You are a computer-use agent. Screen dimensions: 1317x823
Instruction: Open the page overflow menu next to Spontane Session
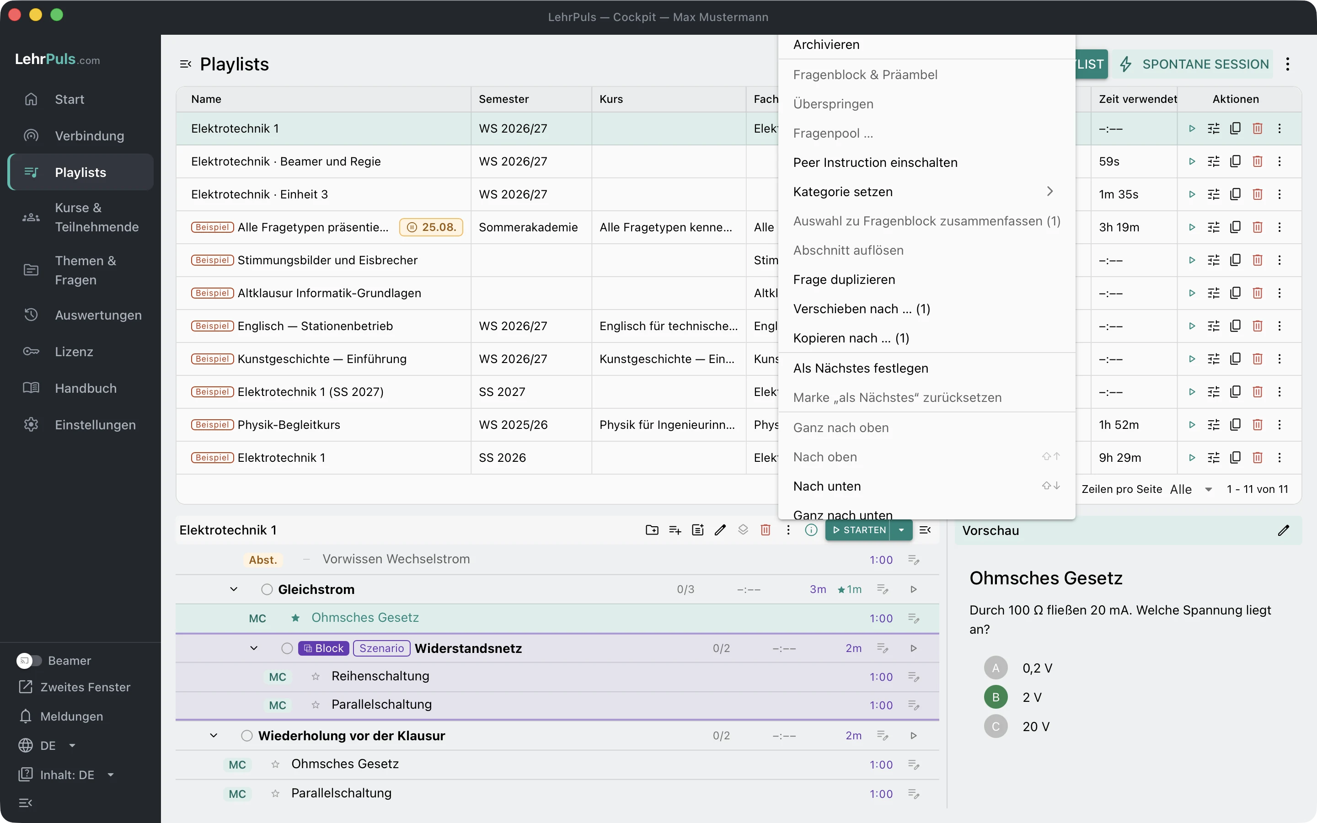coord(1288,64)
